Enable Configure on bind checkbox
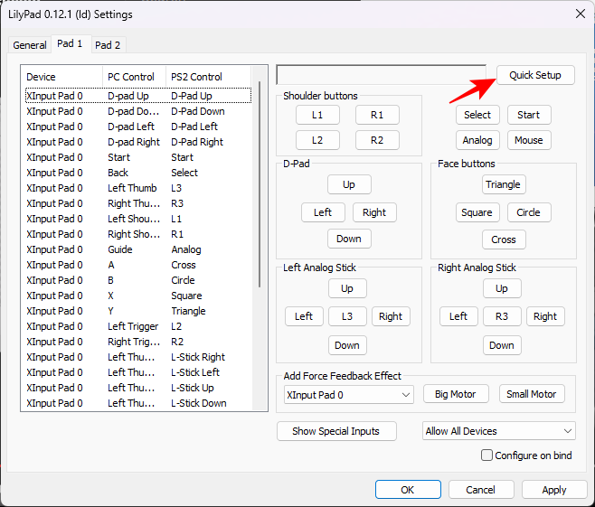Viewport: 595px width, 507px height. click(x=486, y=455)
